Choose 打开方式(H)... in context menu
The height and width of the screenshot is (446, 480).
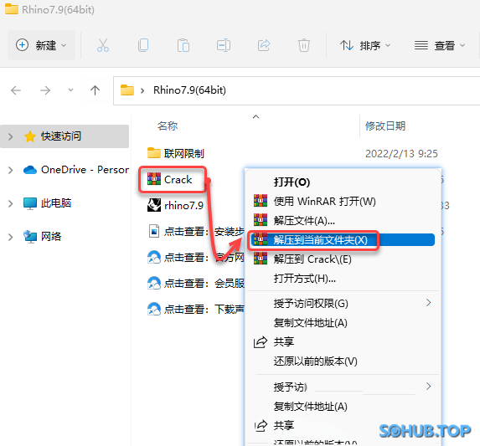tap(305, 279)
